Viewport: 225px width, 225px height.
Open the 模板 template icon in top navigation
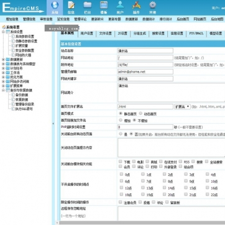click(x=104, y=5)
